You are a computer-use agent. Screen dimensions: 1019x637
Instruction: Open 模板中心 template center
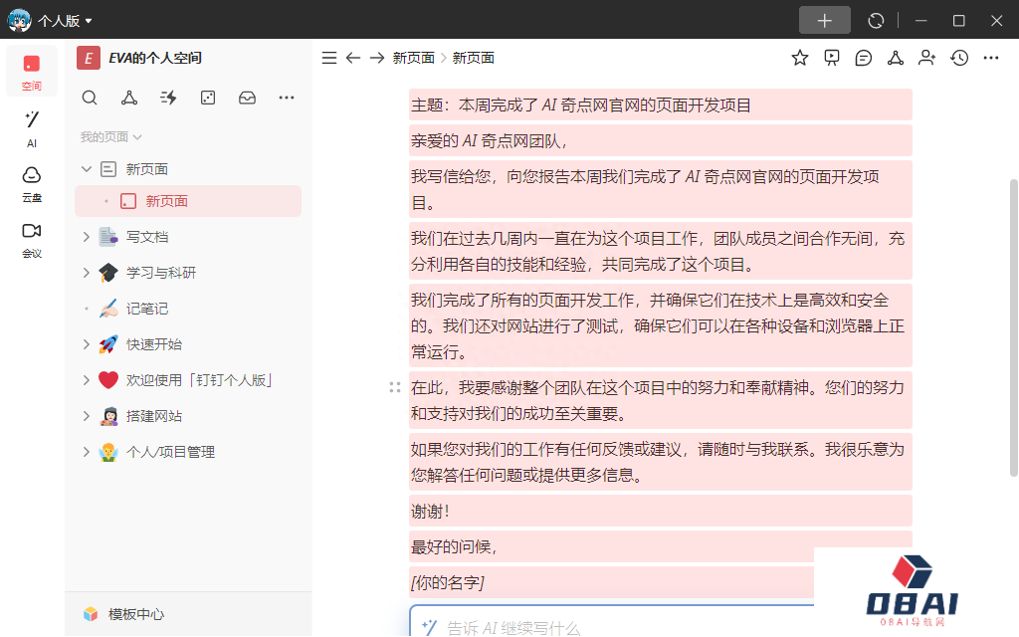[124, 614]
